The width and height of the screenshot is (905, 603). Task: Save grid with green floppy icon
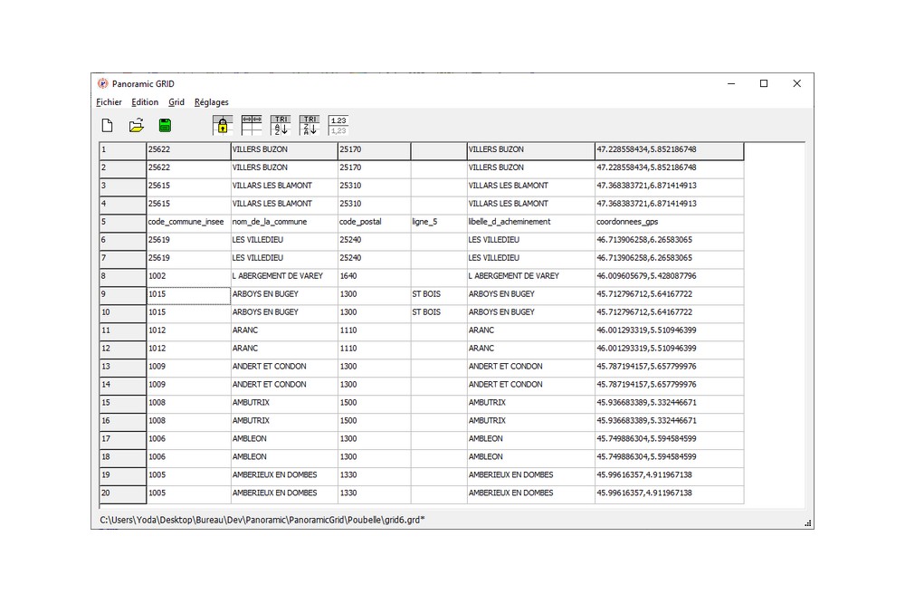[x=165, y=125]
